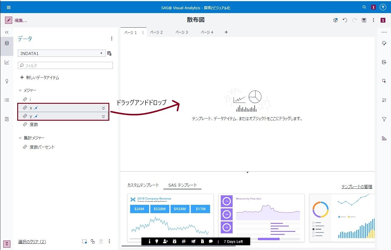This screenshot has width=391, height=250.
Task: Click the テンプレートの管理 link
Action: click(357, 187)
